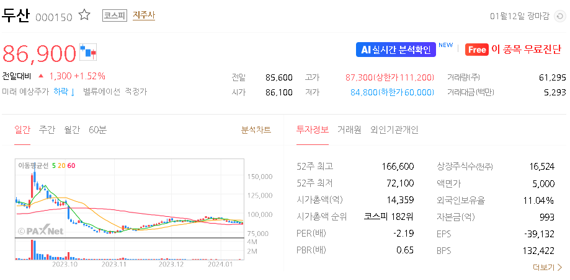Click 액면가 value 5,000

coord(543,183)
